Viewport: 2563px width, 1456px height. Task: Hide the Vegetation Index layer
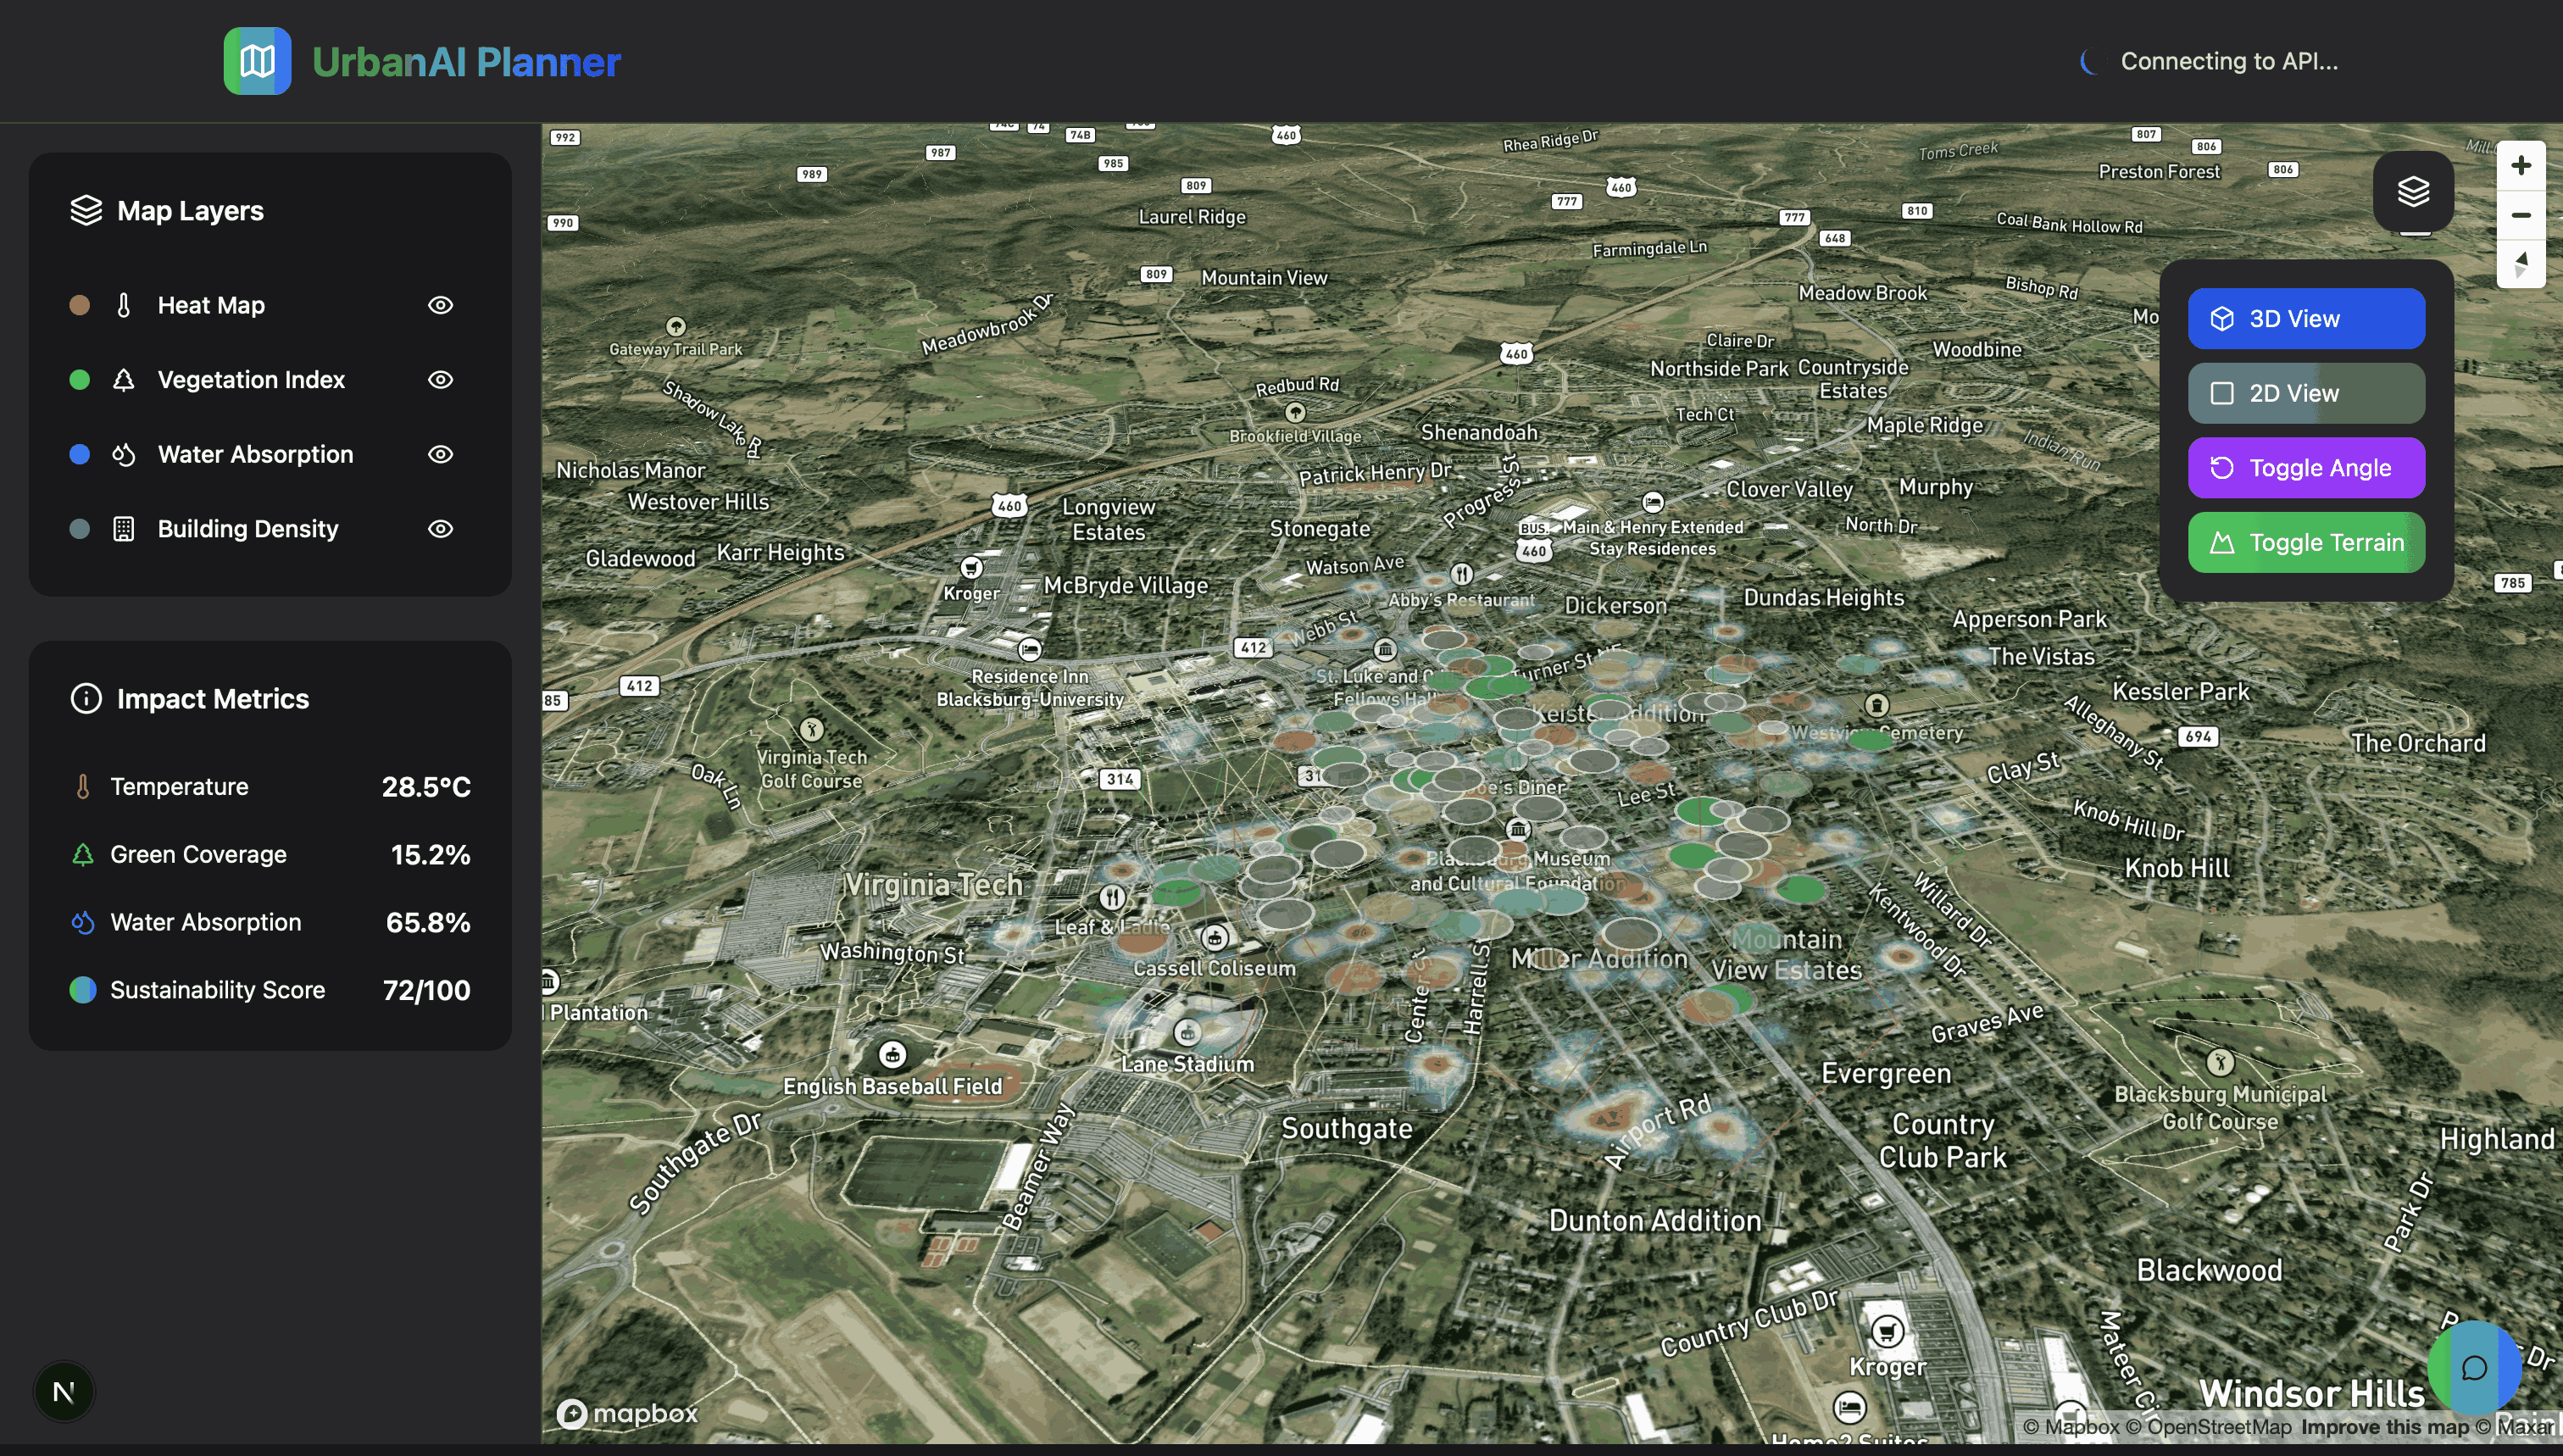440,380
